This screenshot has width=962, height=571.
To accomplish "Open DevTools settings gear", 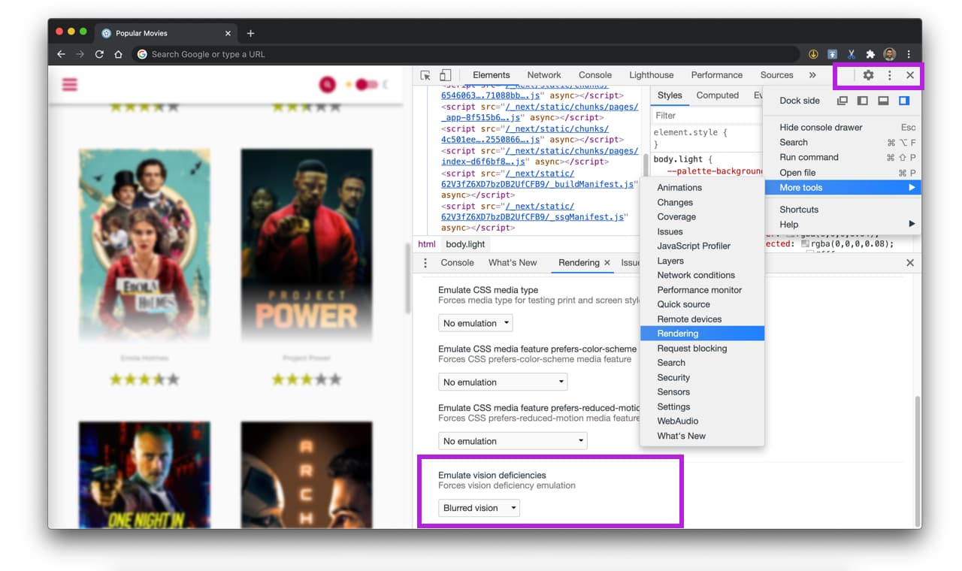I will pyautogui.click(x=868, y=75).
